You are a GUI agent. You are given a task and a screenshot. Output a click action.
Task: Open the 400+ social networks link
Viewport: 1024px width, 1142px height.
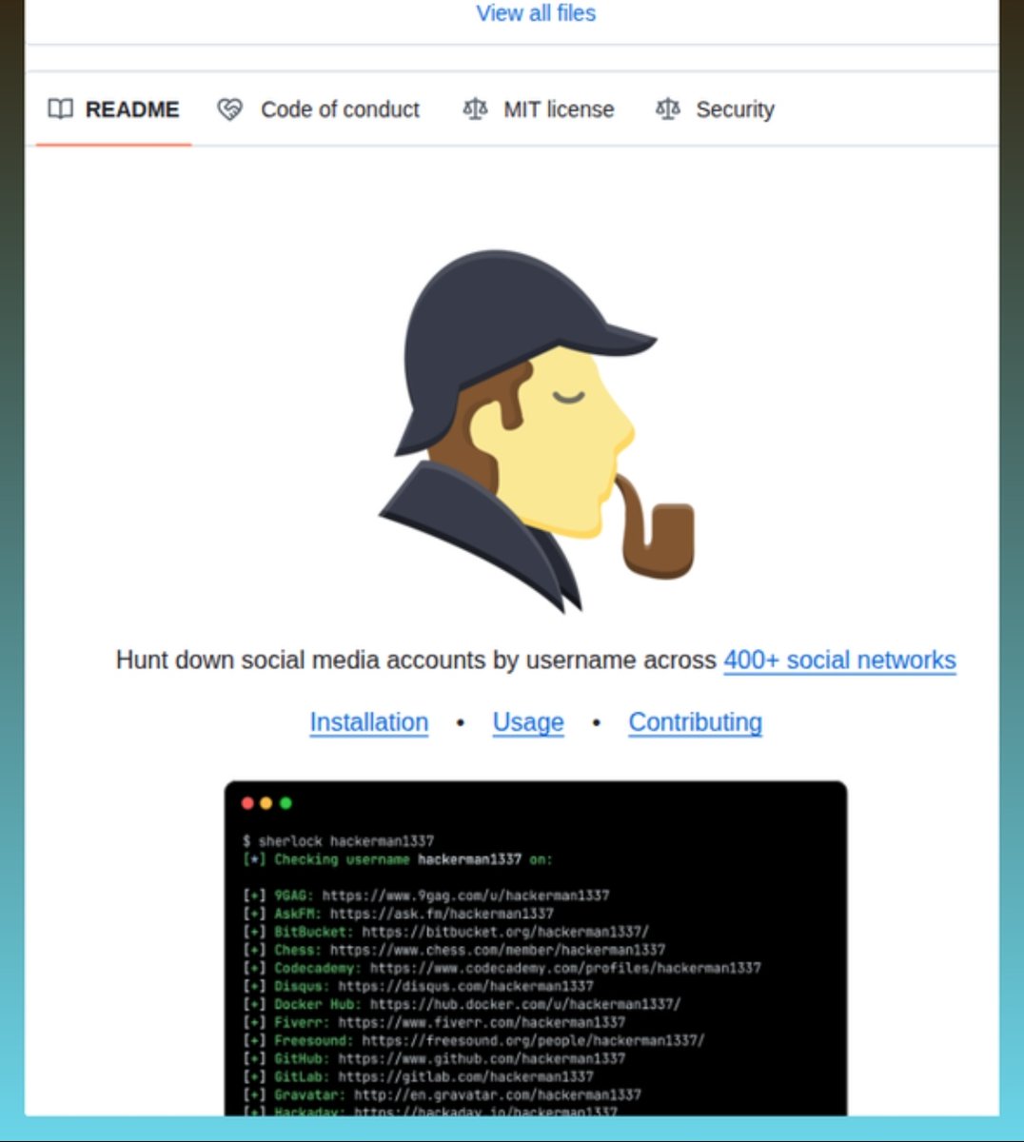point(838,660)
